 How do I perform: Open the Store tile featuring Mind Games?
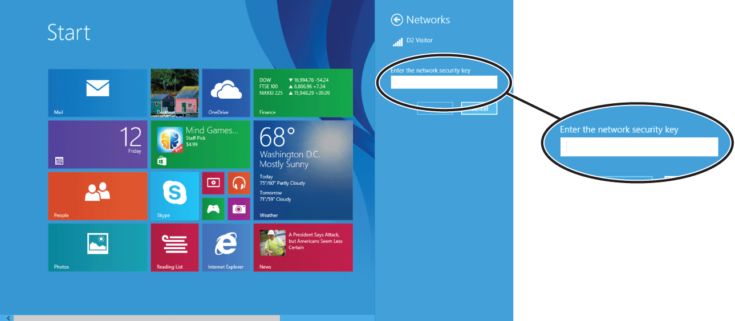pyautogui.click(x=200, y=144)
